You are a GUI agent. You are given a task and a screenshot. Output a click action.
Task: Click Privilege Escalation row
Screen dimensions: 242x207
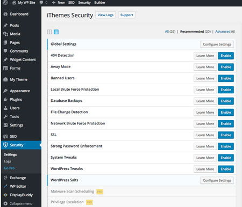tap(141, 202)
